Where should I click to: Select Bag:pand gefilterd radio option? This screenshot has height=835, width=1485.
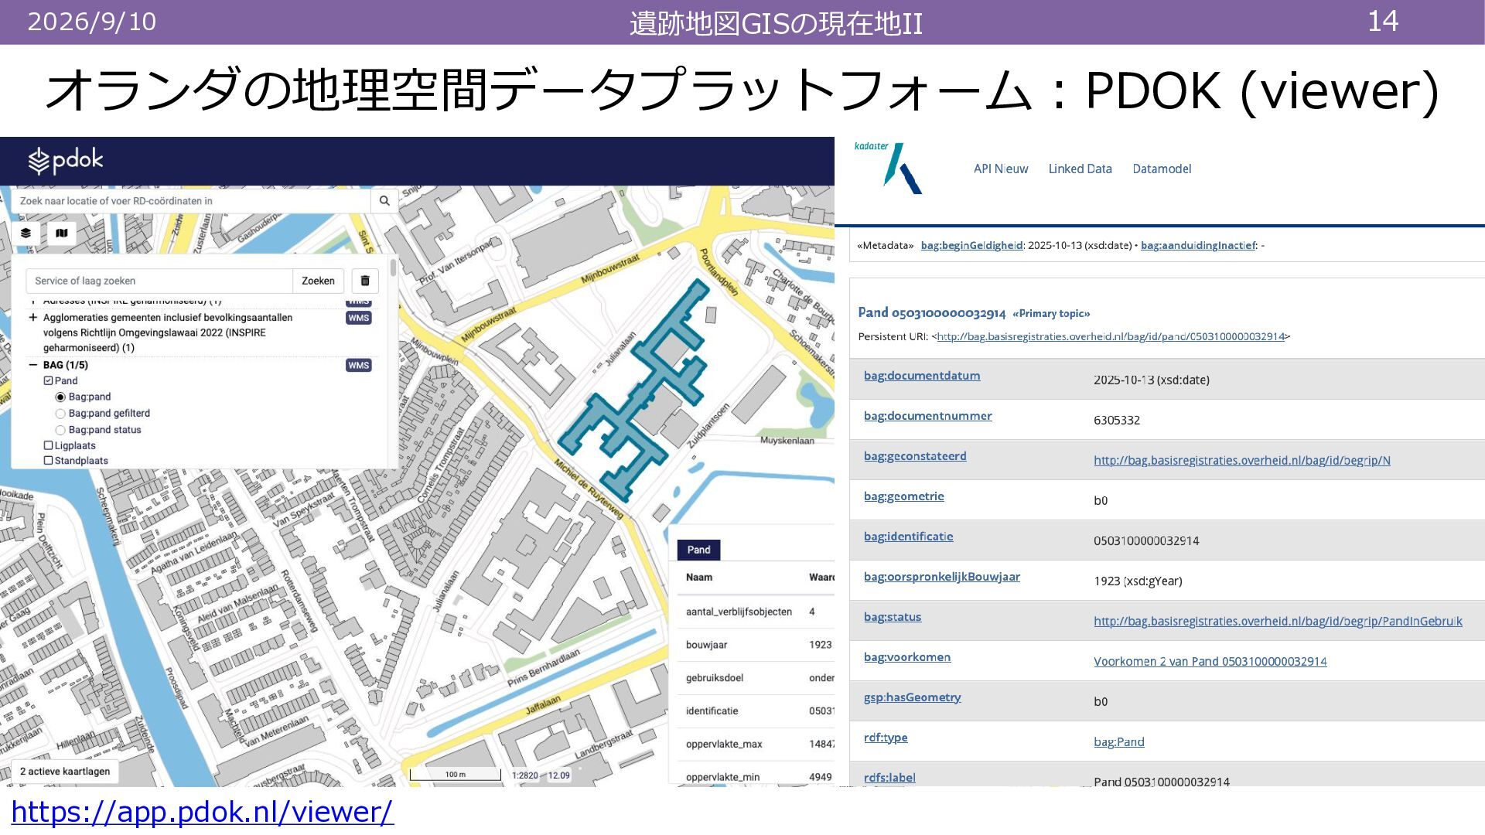coord(60,414)
